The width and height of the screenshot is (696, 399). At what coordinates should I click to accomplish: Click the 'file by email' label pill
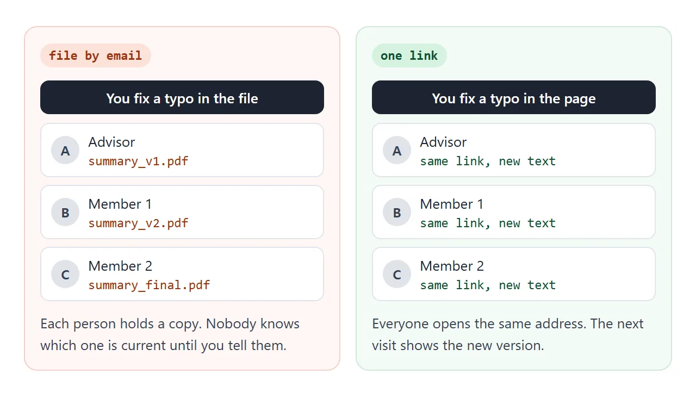pos(96,55)
